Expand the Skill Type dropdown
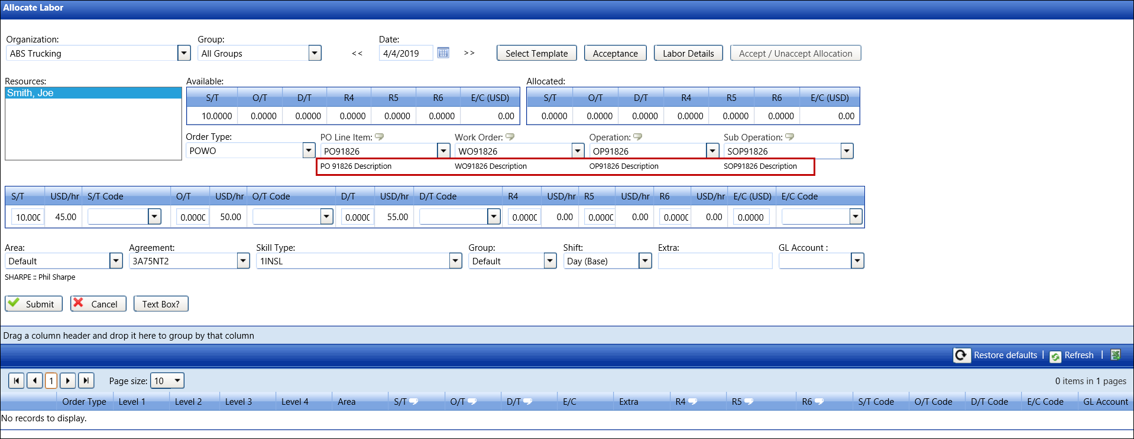 pos(455,261)
